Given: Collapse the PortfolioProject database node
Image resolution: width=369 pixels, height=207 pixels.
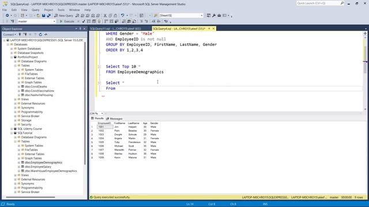Looking at the screenshot, I should click(12, 57).
